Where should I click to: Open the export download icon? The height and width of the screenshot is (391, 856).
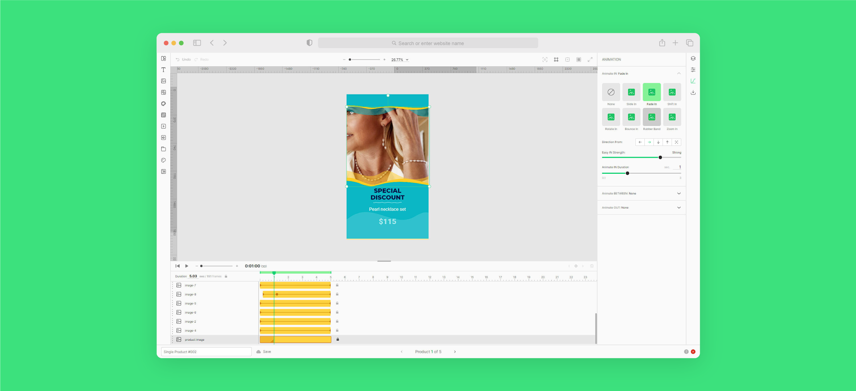(x=693, y=93)
